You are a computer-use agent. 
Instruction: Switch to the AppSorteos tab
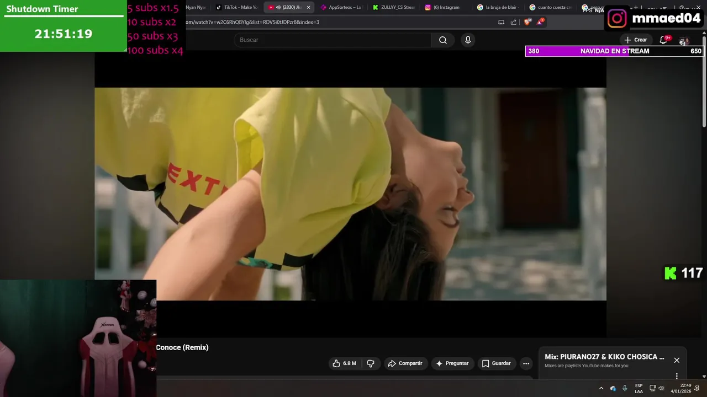(341, 7)
